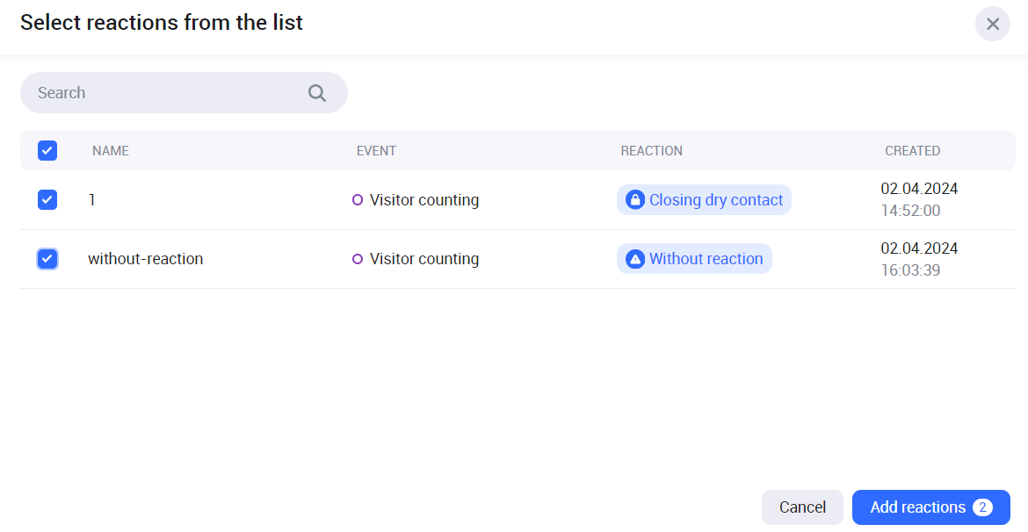Focus the Search input field
1028x532 pixels.
click(x=167, y=93)
